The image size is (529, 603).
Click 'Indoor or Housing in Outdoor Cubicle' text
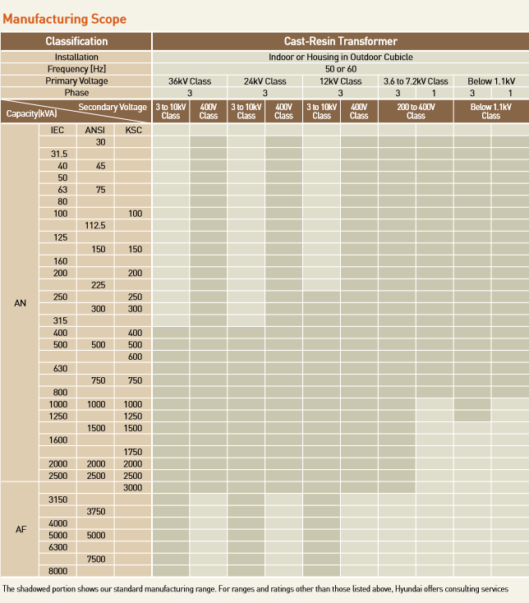[x=341, y=57]
